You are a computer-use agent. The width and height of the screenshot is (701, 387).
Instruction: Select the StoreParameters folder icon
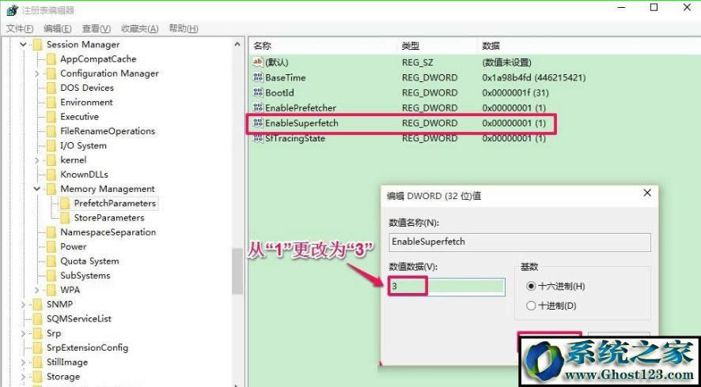[x=65, y=218]
